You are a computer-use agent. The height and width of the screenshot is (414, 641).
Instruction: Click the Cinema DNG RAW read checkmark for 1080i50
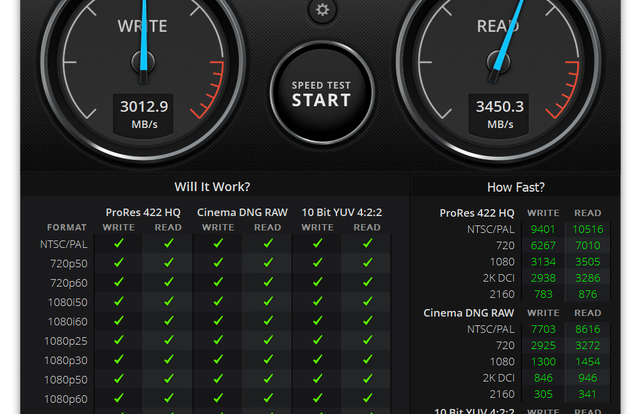[268, 302]
